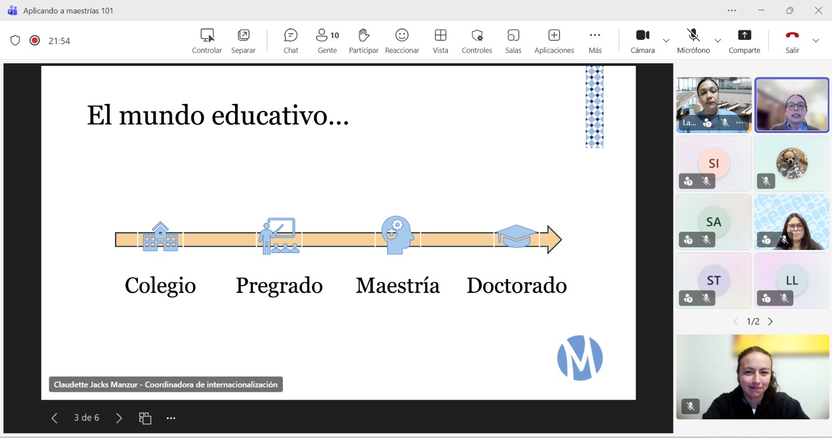Screen dimensions: 832x438
Task: Open the Reaccionar emoji reactions
Action: (402, 41)
